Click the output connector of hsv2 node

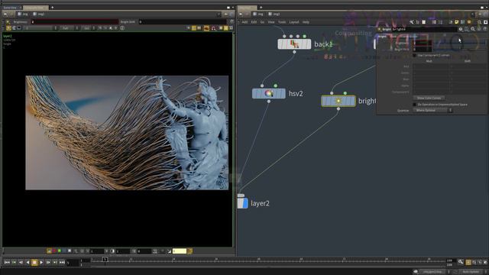(x=268, y=102)
